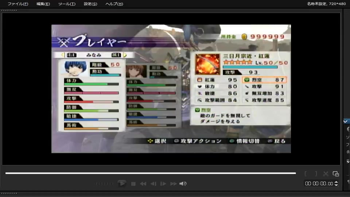
Task: Click the 情報切替 label in the preview
Action: tap(248, 141)
